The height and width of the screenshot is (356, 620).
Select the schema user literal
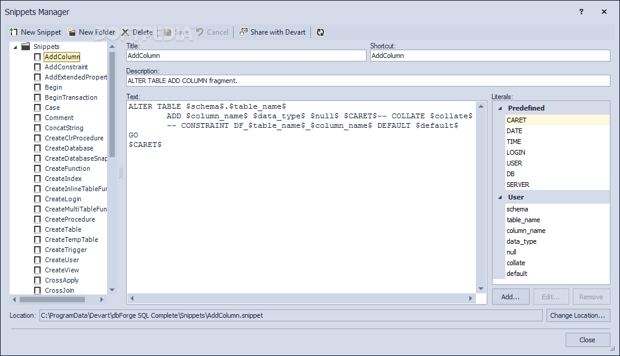point(558,209)
